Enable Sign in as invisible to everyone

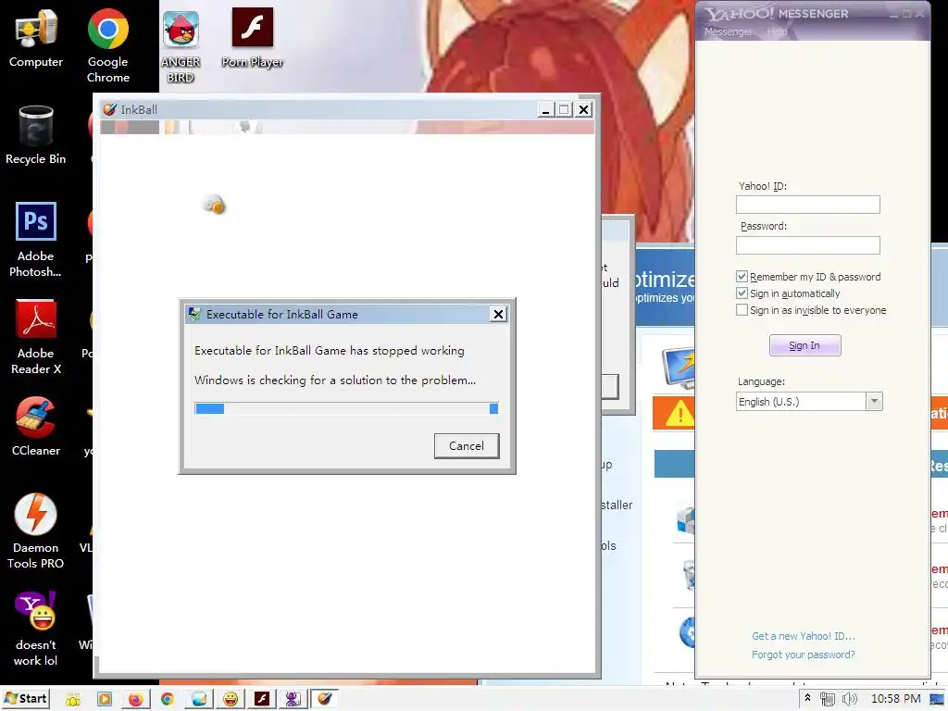[742, 310]
